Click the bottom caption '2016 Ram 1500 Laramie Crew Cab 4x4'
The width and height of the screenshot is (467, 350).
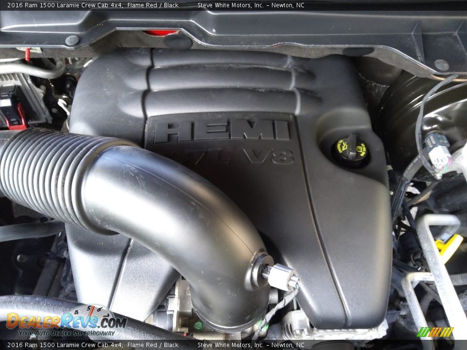point(65,345)
